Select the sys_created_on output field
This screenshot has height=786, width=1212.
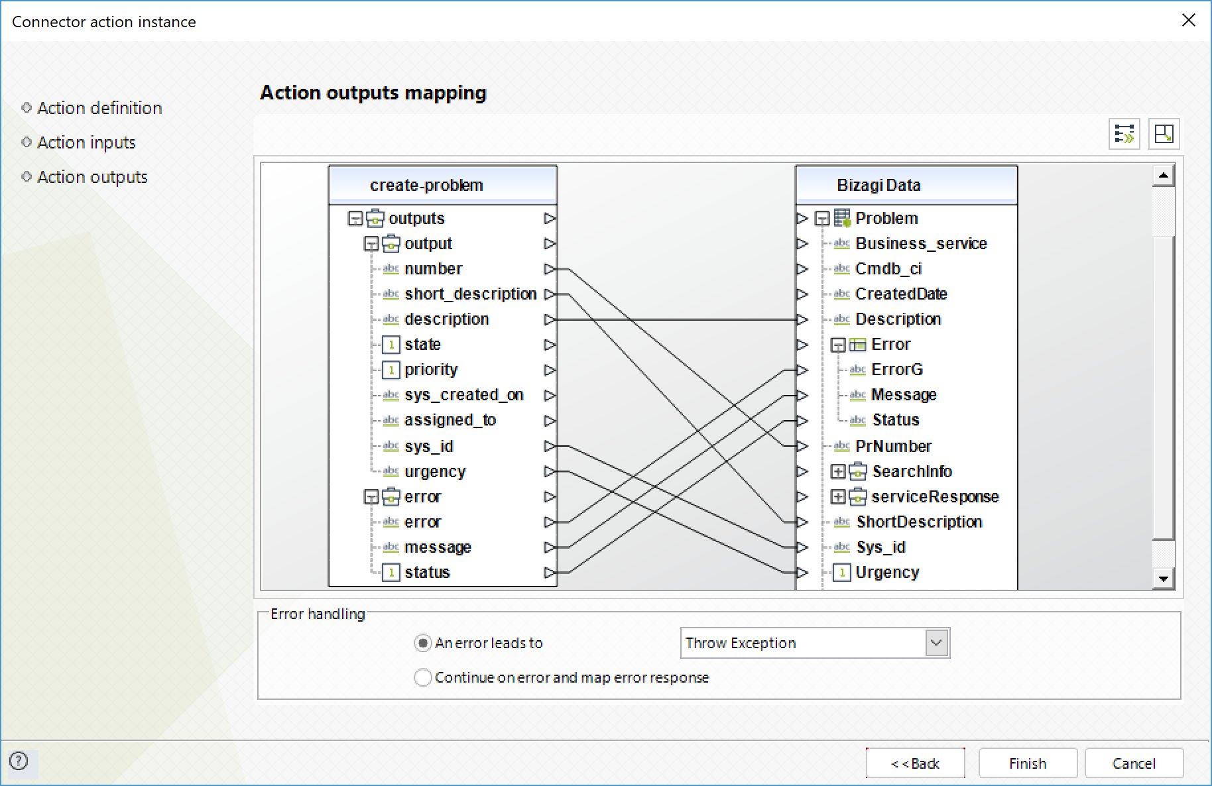464,395
